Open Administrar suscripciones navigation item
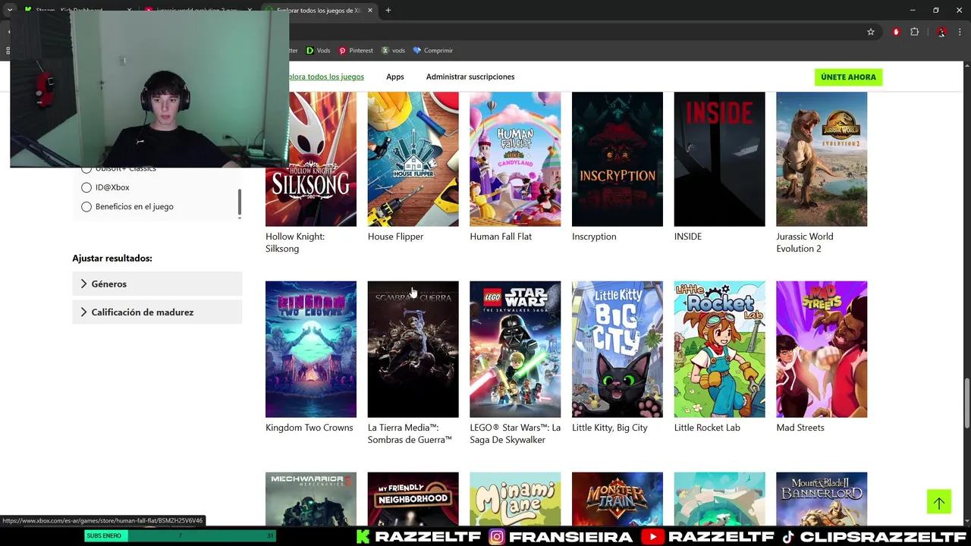Viewport: 971px width, 546px height. pos(470,77)
